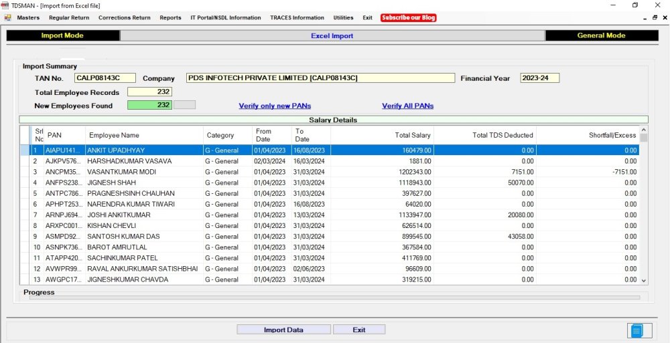Click the TDSMAN application icon in title bar
Image resolution: width=670 pixels, height=343 pixels.
[5, 5]
